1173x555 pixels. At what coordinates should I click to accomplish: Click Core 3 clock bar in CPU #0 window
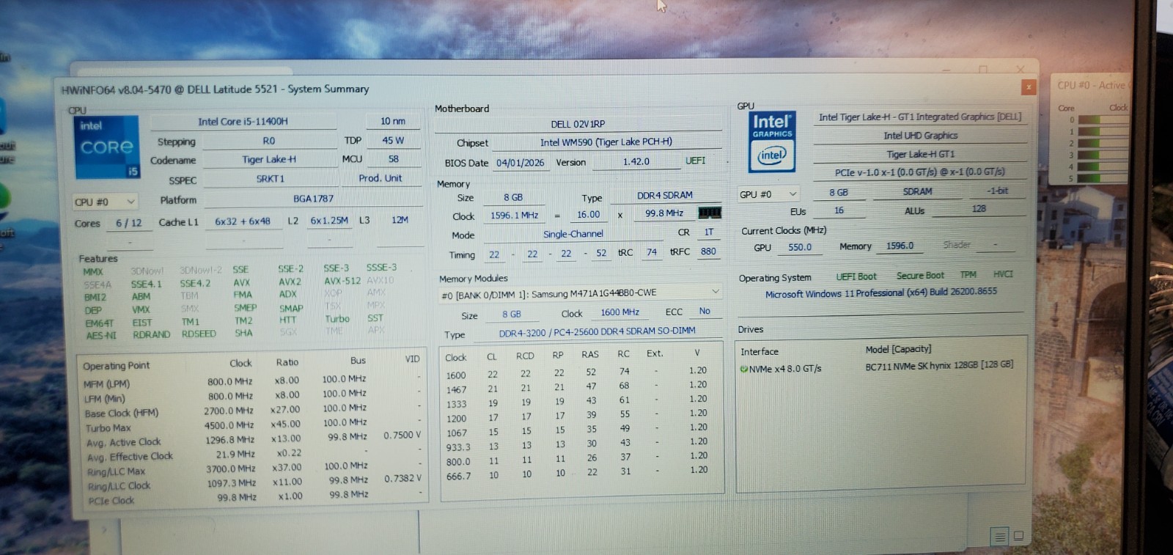(1103, 155)
